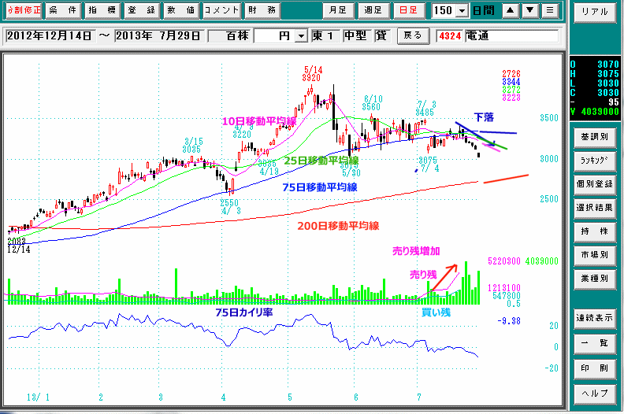
Task: Click the 4/3 2550 low price marker
Action: coord(229,207)
